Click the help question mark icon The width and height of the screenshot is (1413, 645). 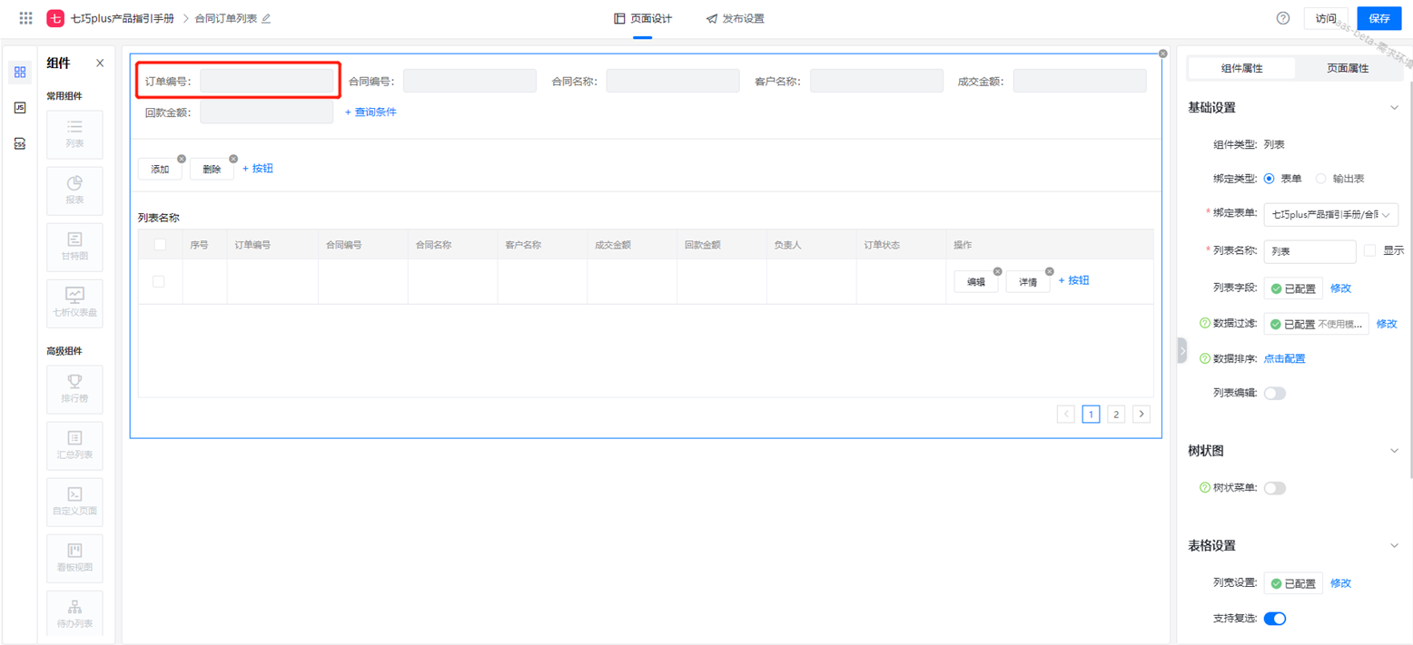1283,18
